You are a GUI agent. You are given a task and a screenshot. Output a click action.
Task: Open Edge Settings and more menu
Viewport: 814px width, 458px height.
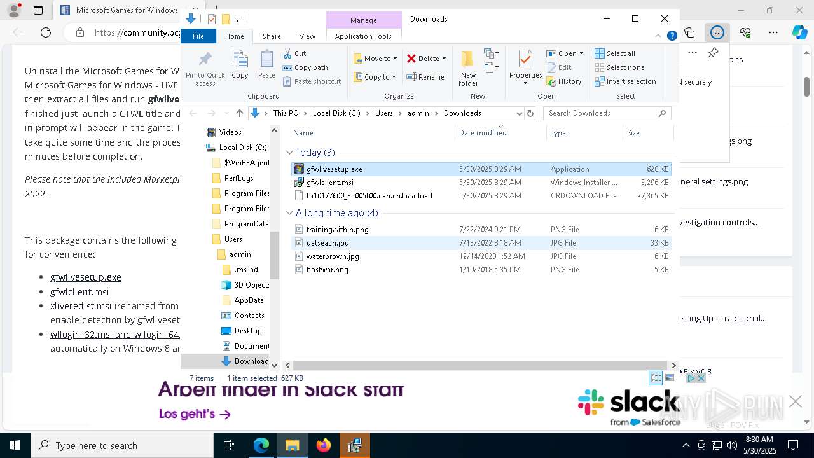pyautogui.click(x=773, y=32)
